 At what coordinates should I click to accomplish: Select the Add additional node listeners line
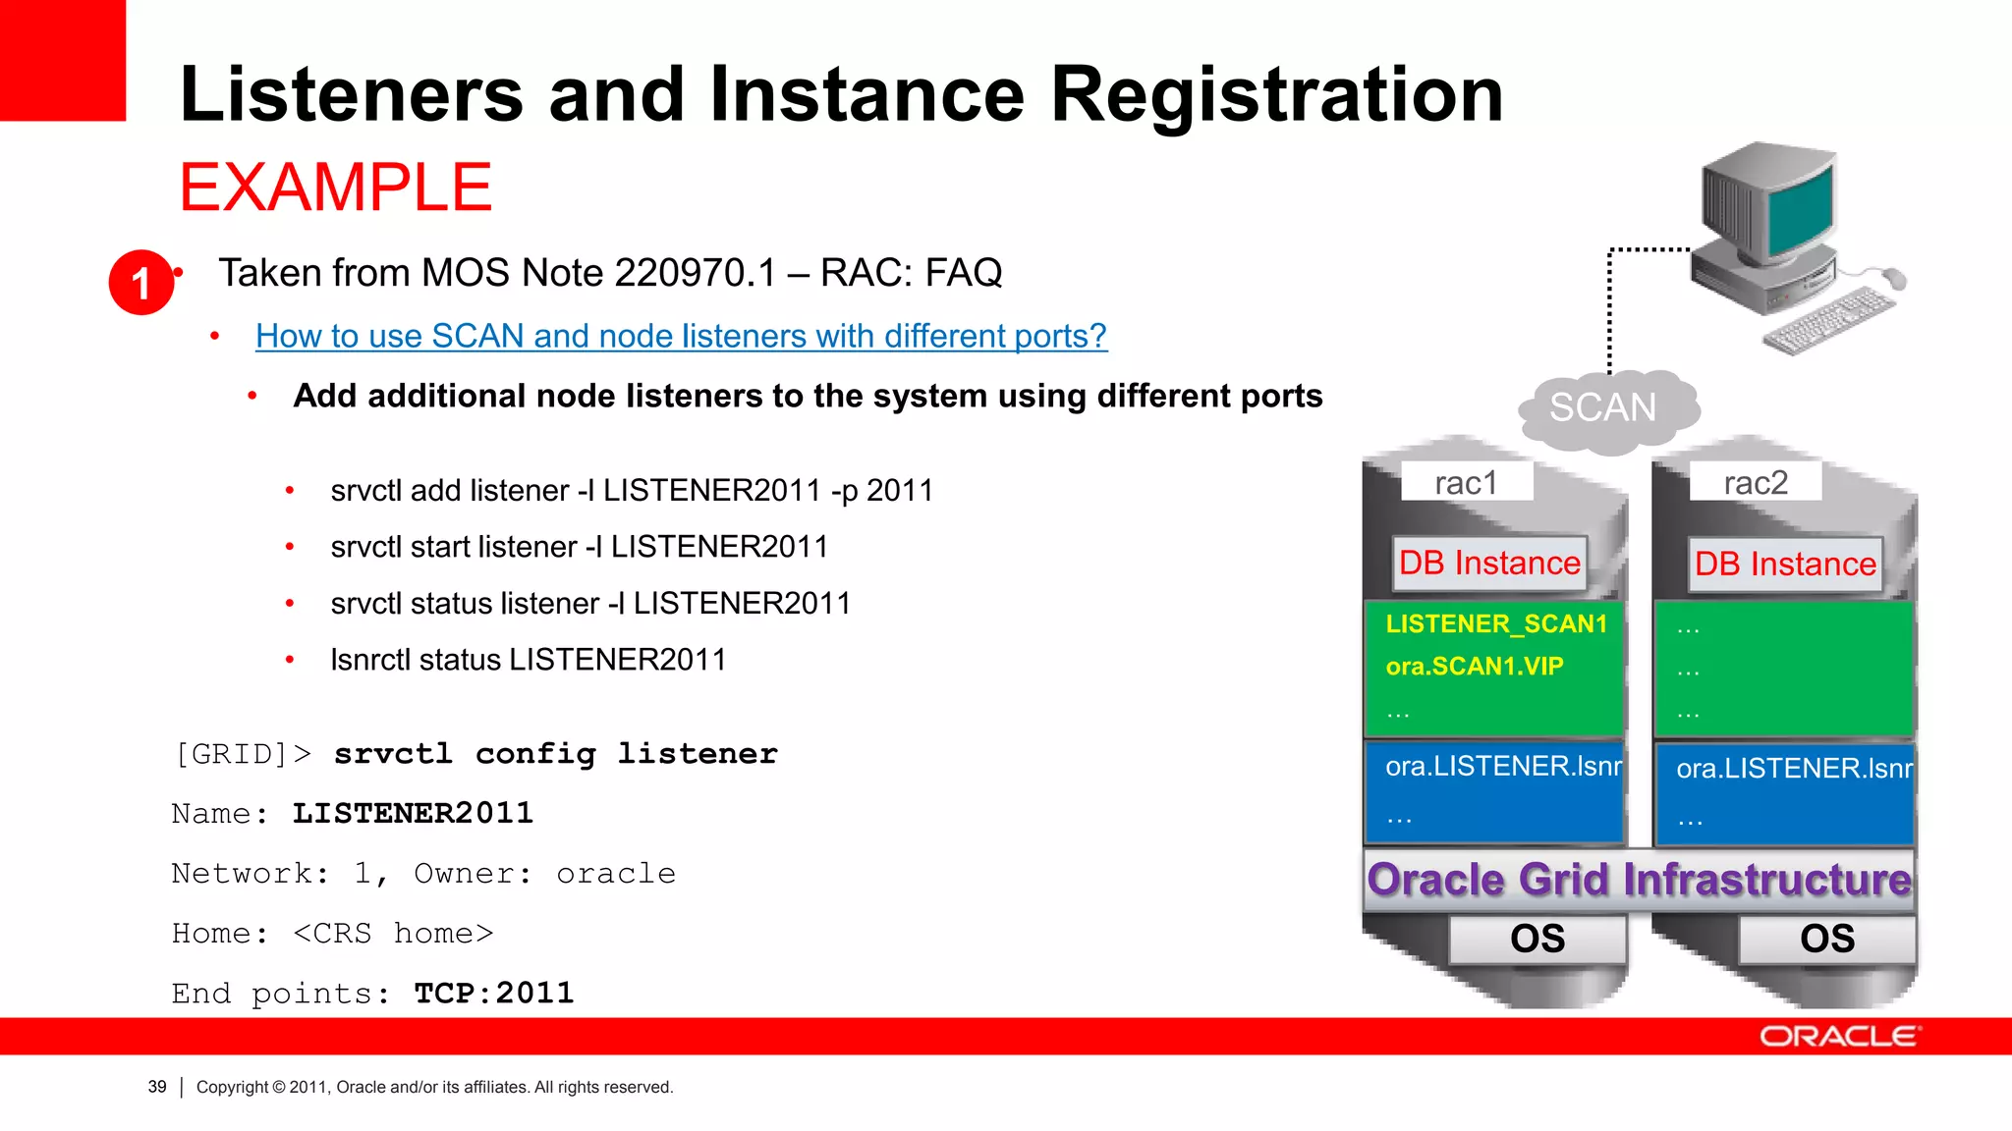coord(808,396)
